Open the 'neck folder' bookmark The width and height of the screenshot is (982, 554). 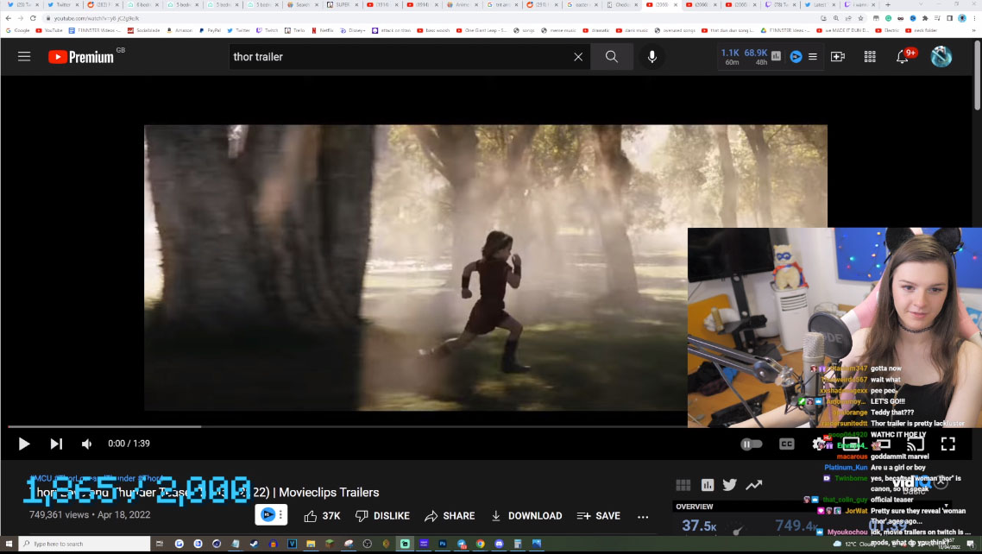pyautogui.click(x=920, y=30)
